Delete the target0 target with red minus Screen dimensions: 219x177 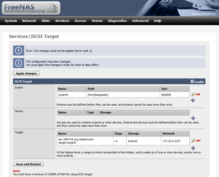[198, 141]
